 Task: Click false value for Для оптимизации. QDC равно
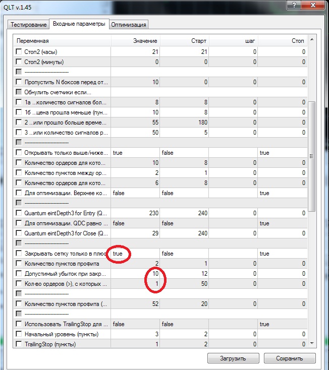click(135, 223)
